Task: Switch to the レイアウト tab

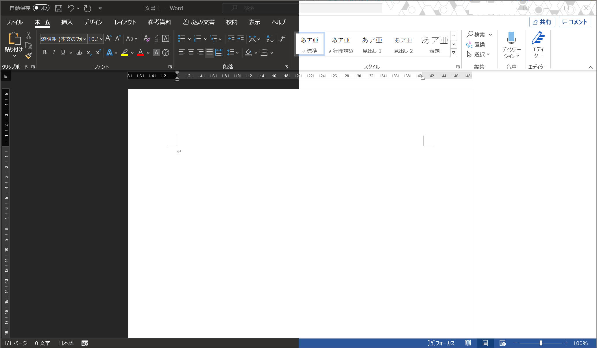Action: 125,22
